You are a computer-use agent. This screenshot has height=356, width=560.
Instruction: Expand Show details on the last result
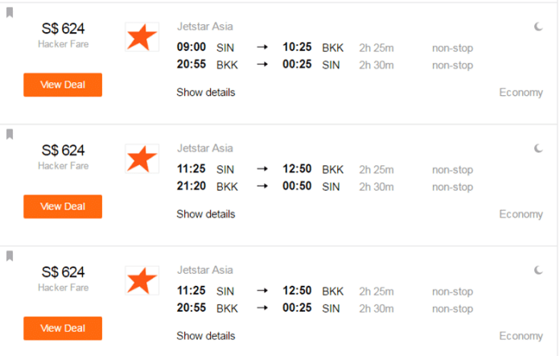point(206,336)
